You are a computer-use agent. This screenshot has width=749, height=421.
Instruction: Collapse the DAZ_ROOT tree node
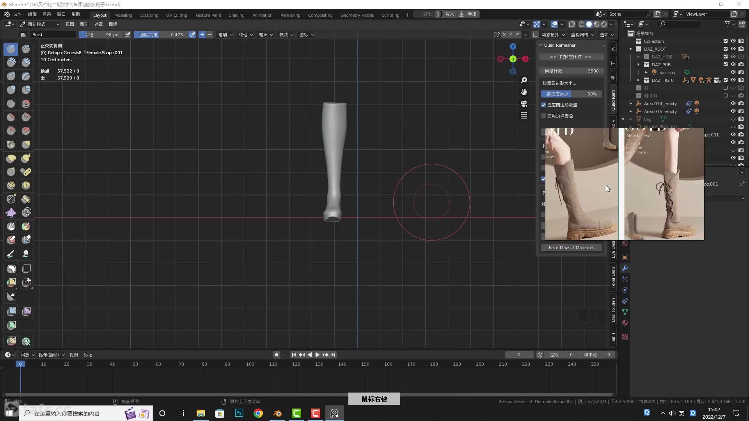pos(631,49)
